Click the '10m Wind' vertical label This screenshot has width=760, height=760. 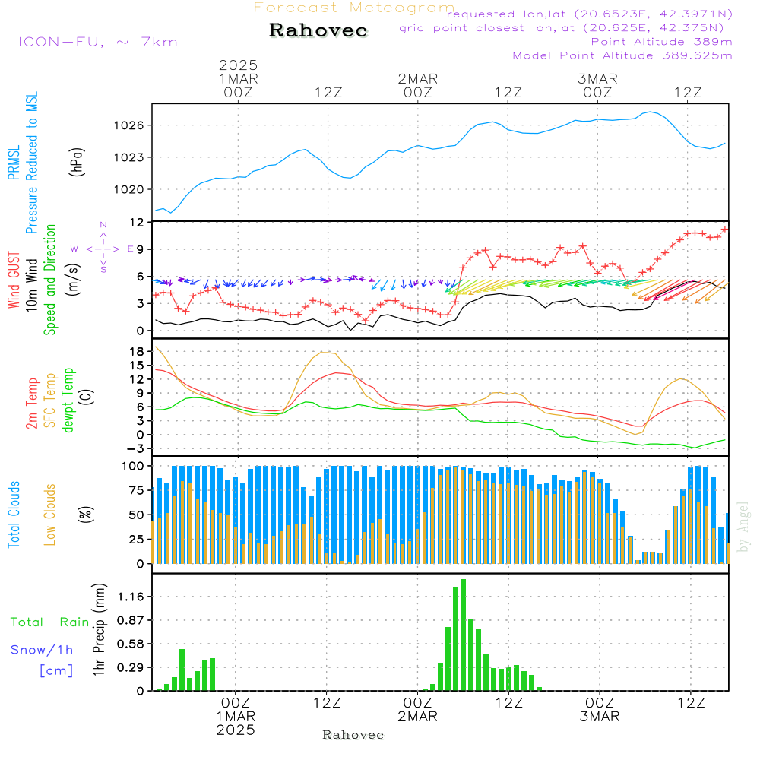[31, 285]
